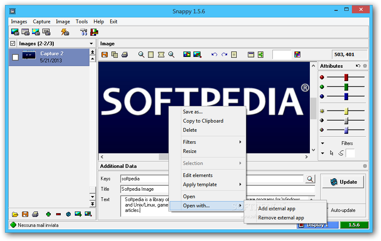Select the Capture 2 thumbnail
381x241 pixels.
coord(29,55)
